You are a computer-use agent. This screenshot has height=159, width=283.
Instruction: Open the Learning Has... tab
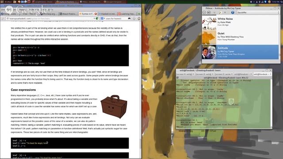point(127,14)
